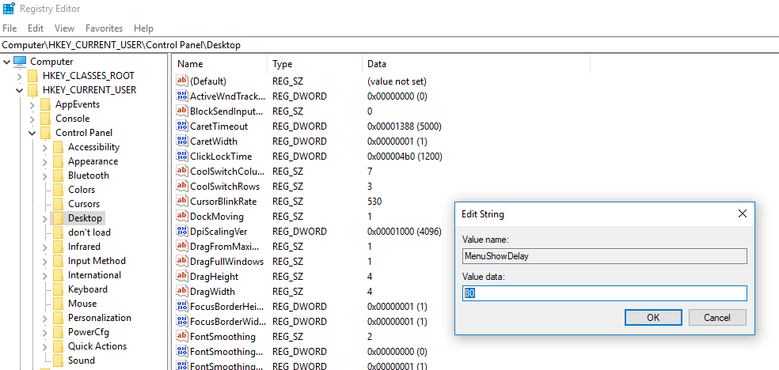Expand the Input Method key
The image size is (779, 370).
(44, 262)
